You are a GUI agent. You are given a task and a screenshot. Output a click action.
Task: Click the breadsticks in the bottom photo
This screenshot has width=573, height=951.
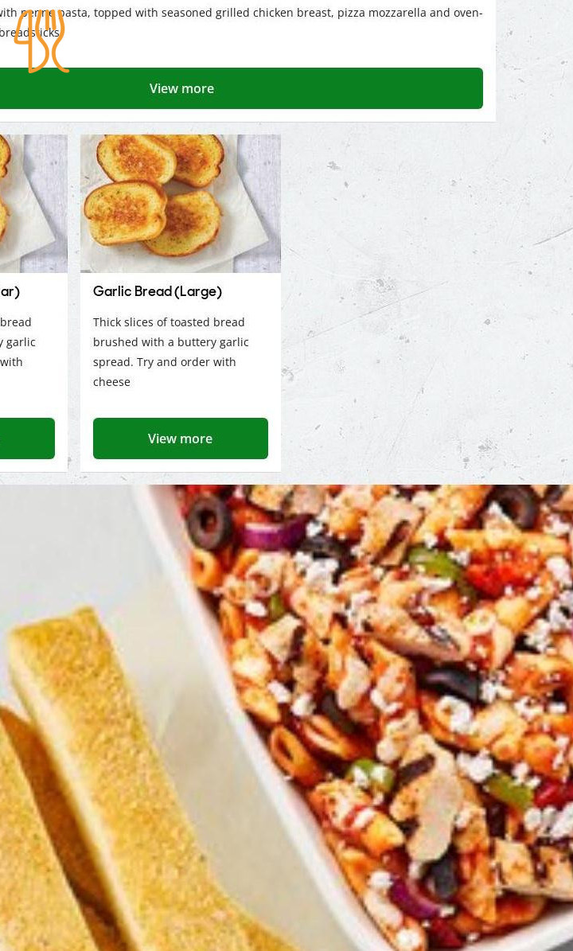[91, 789]
